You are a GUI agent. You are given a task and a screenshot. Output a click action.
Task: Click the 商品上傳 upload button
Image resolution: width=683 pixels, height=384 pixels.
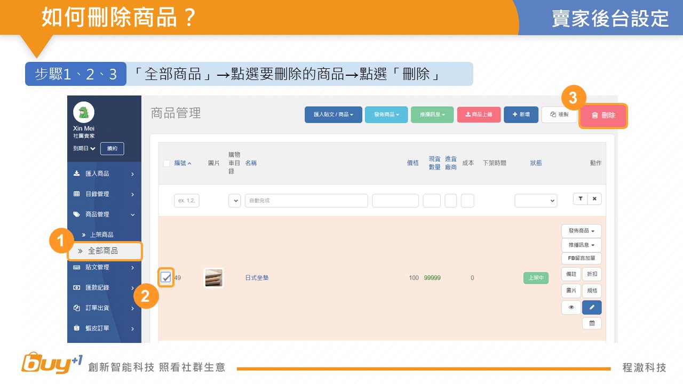479,115
